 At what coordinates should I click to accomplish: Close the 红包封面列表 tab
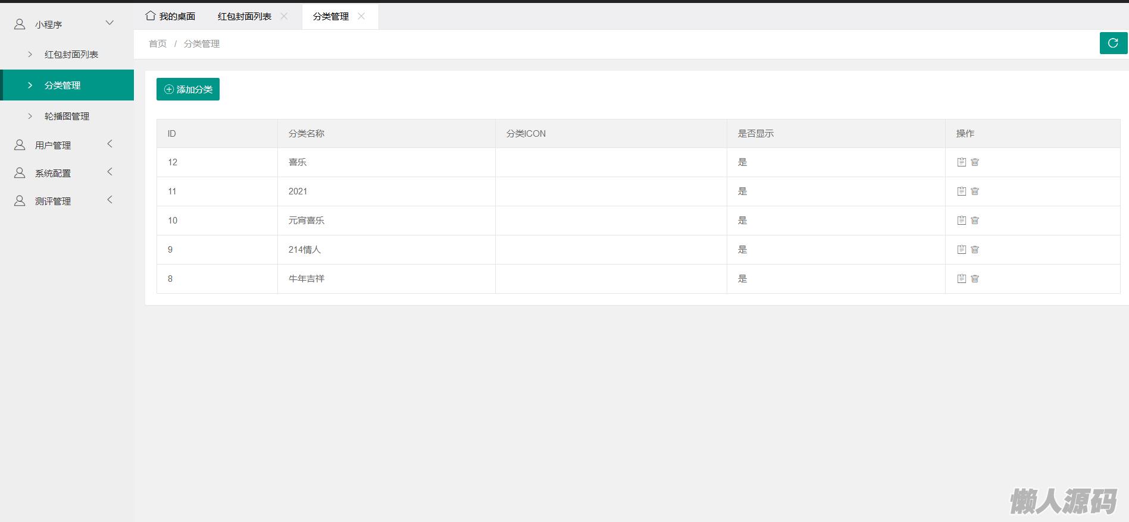click(x=284, y=17)
